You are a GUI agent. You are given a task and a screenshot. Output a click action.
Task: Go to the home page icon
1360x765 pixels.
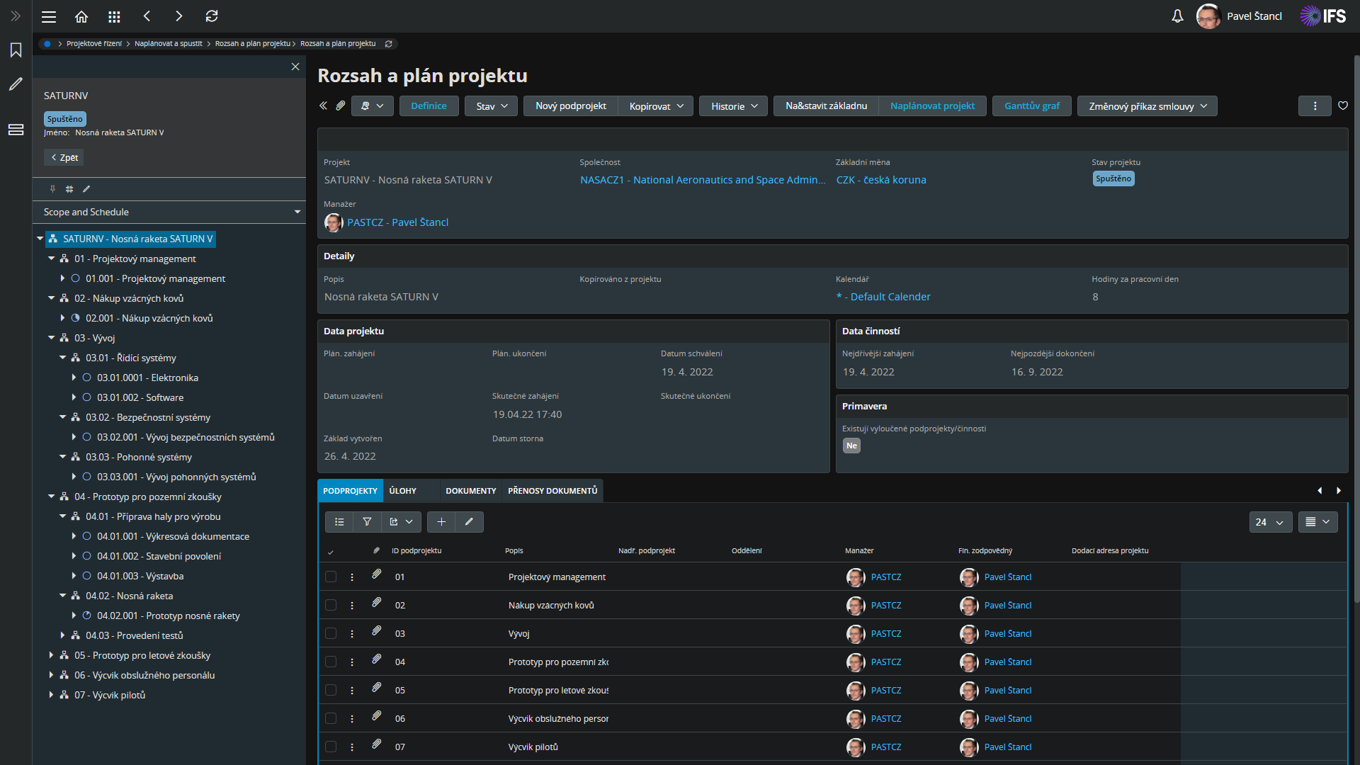(x=81, y=16)
